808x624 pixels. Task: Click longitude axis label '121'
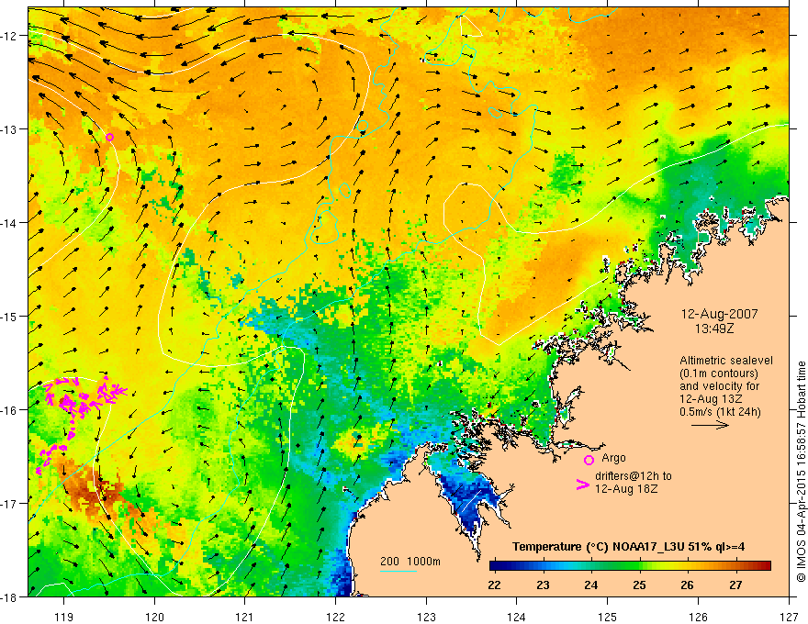pos(244,617)
